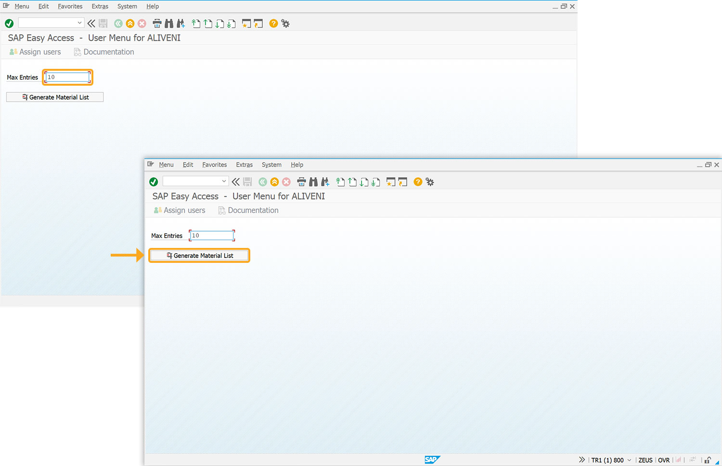Screen dimensions: 722x466
Task: Click the Create Shortcut icon in front window
Action: pos(403,182)
